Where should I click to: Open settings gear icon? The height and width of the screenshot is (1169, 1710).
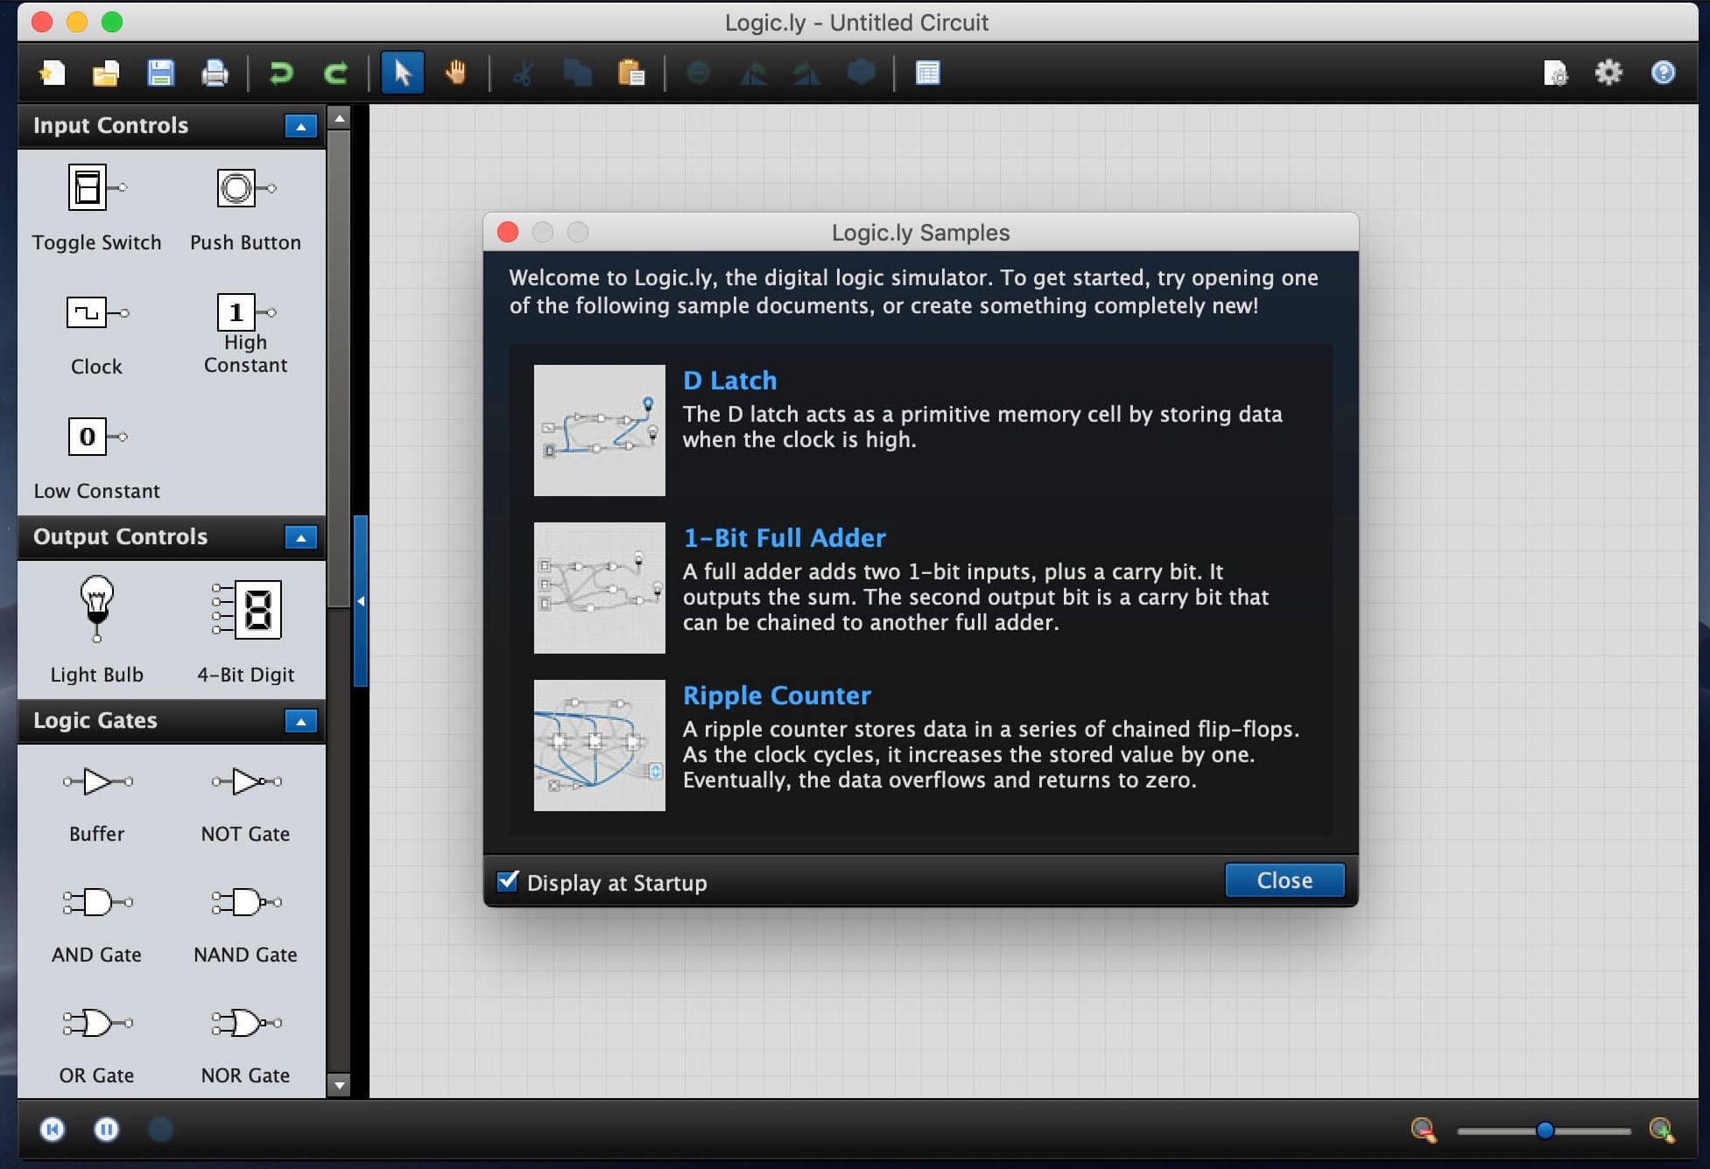tap(1608, 73)
